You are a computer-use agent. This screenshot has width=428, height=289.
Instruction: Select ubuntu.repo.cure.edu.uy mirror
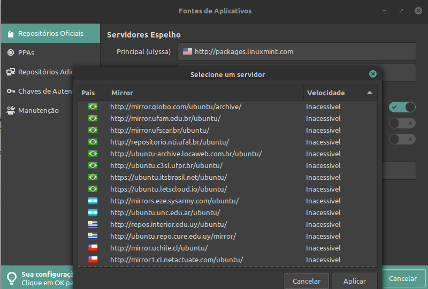point(228,236)
